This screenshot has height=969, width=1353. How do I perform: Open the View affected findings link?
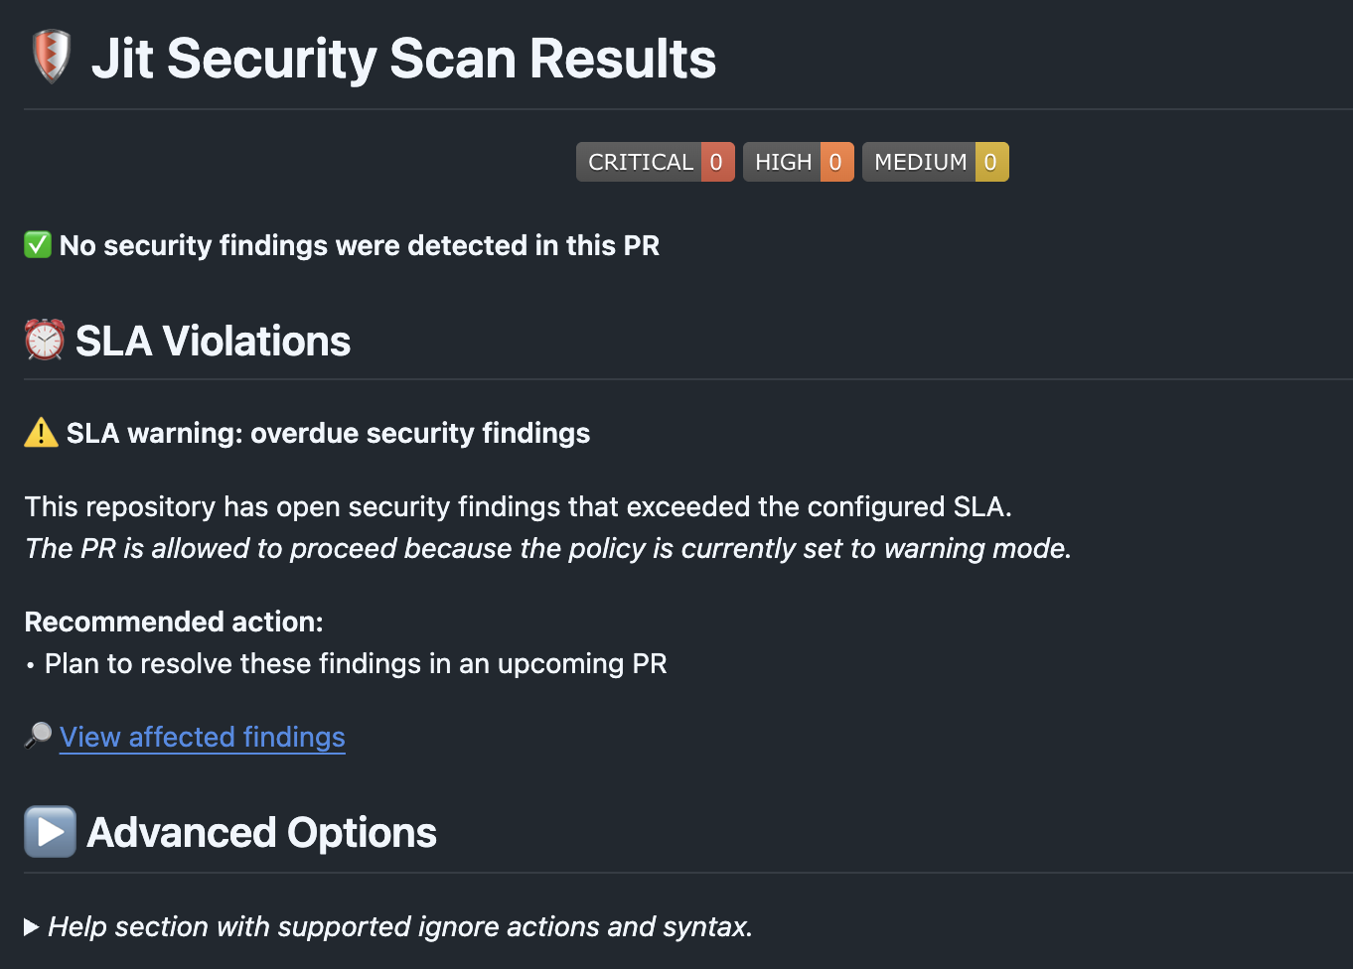point(203,737)
